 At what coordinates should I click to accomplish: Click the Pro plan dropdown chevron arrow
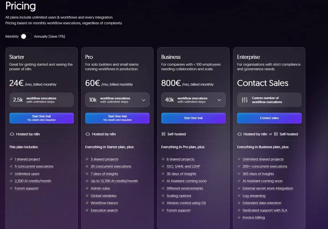tap(144, 100)
